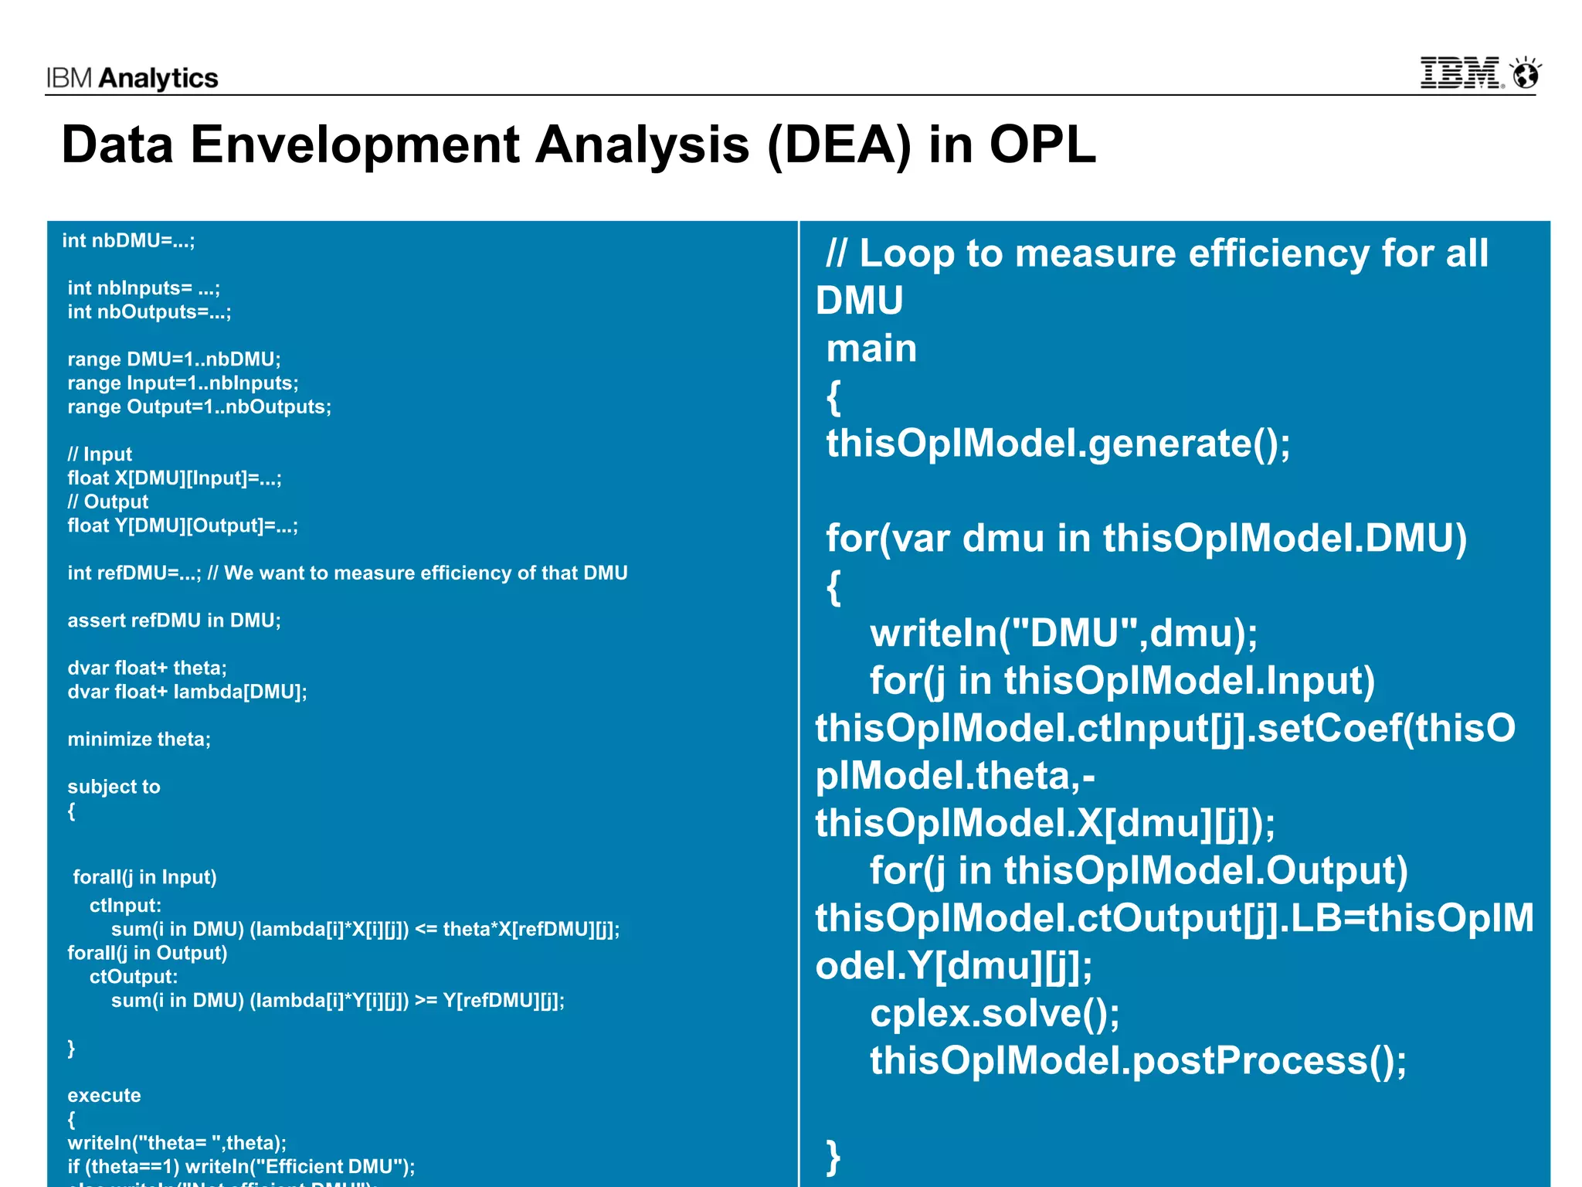
Task: Click the line 'float Y[DMU][Output]=...;'
Action: tap(182, 526)
